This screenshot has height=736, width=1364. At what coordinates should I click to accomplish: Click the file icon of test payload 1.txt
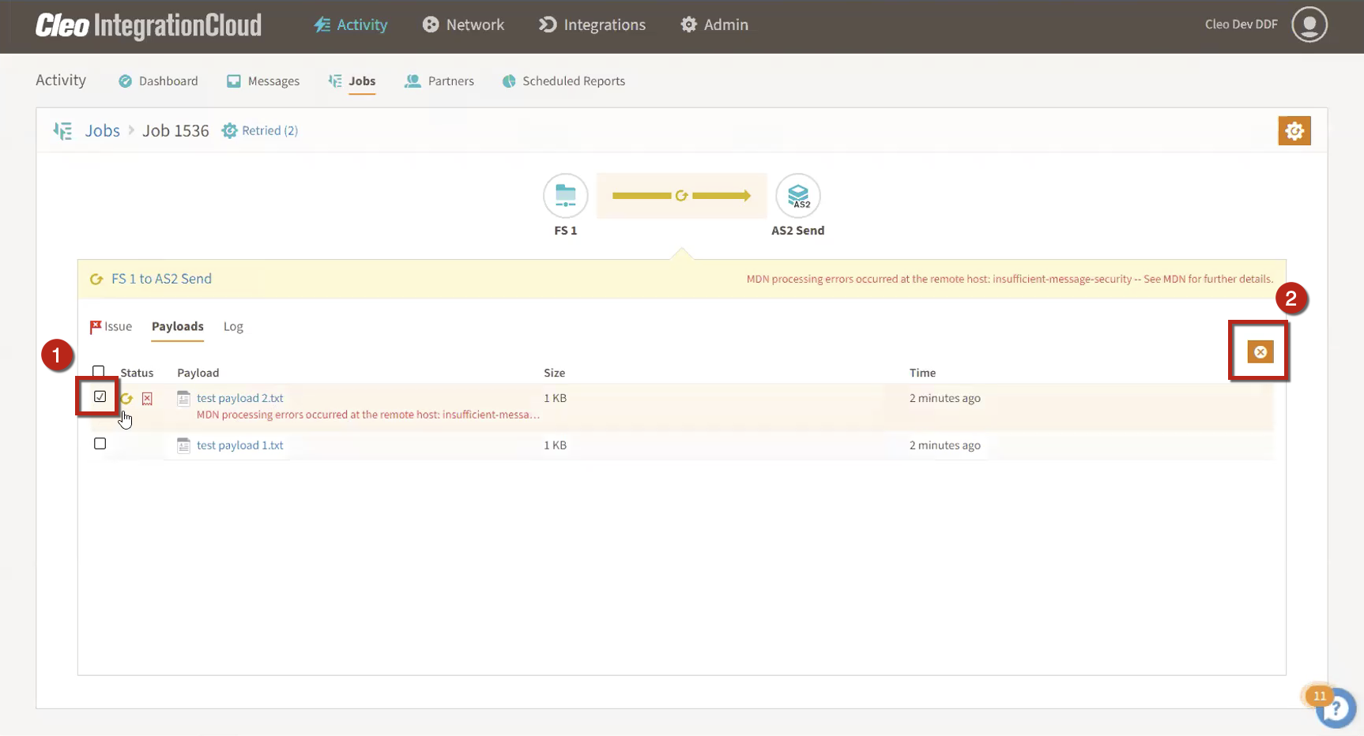pos(183,445)
